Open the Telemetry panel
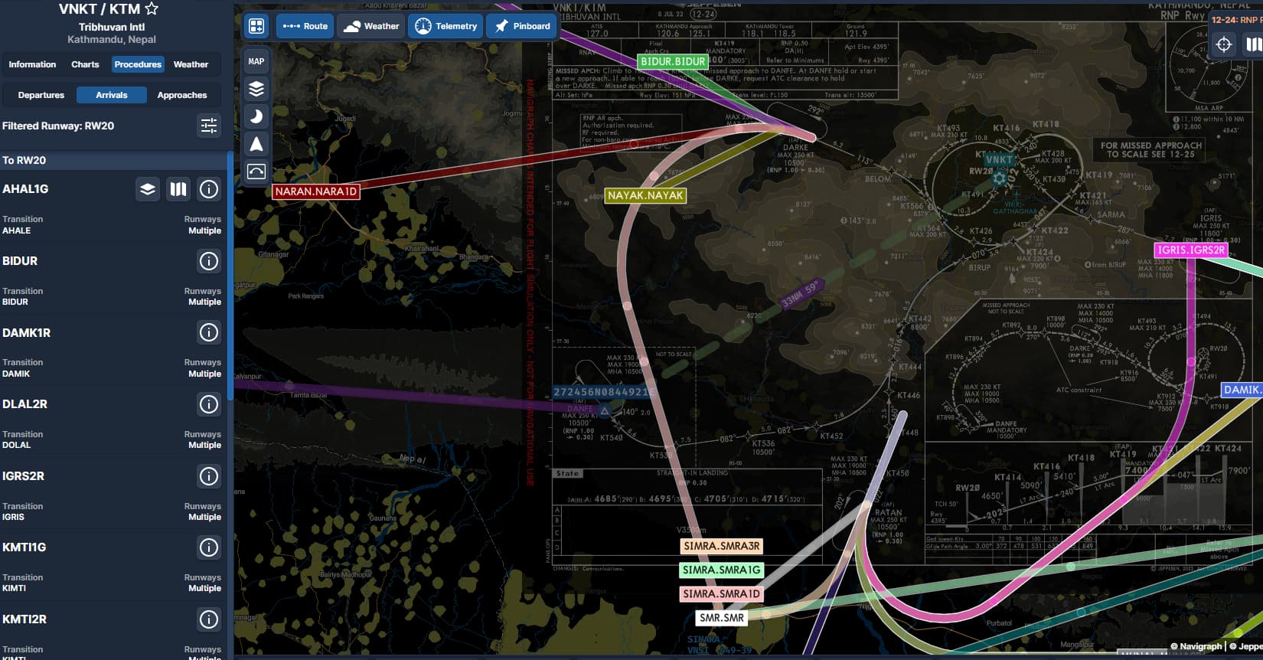The height and width of the screenshot is (660, 1263). [x=446, y=26]
